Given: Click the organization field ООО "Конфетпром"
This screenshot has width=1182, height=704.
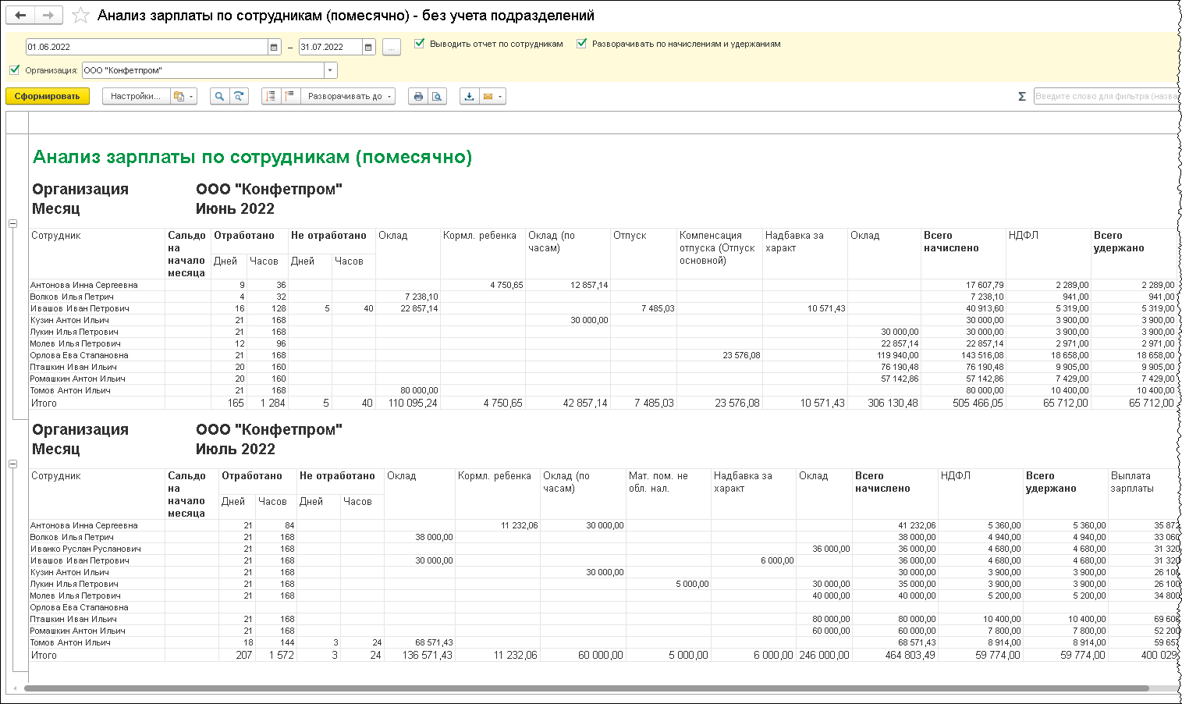Looking at the screenshot, I should (203, 70).
